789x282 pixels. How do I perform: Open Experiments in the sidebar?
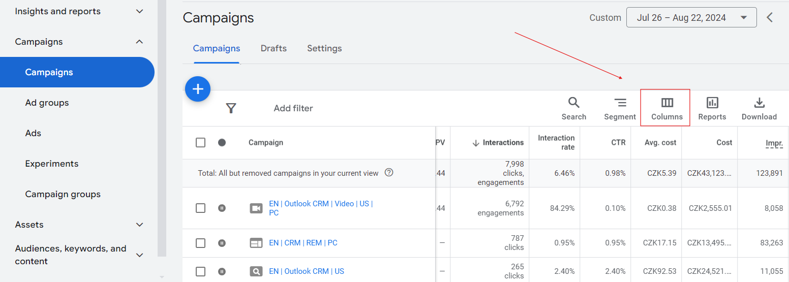[52, 164]
